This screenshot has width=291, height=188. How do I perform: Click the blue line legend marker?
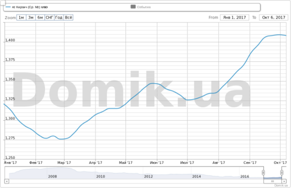pyautogui.click(x=7, y=7)
